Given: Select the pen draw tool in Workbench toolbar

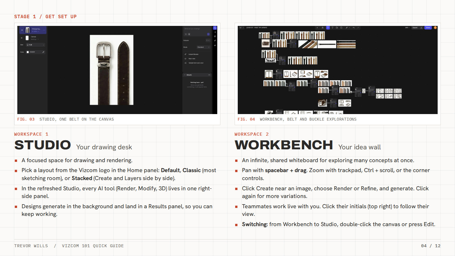Looking at the screenshot, I should [x=347, y=28].
